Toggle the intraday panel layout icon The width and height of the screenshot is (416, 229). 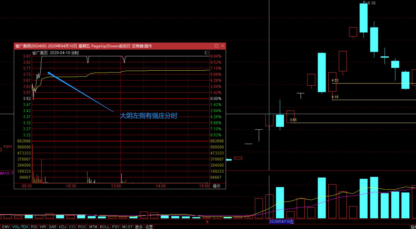[206, 53]
